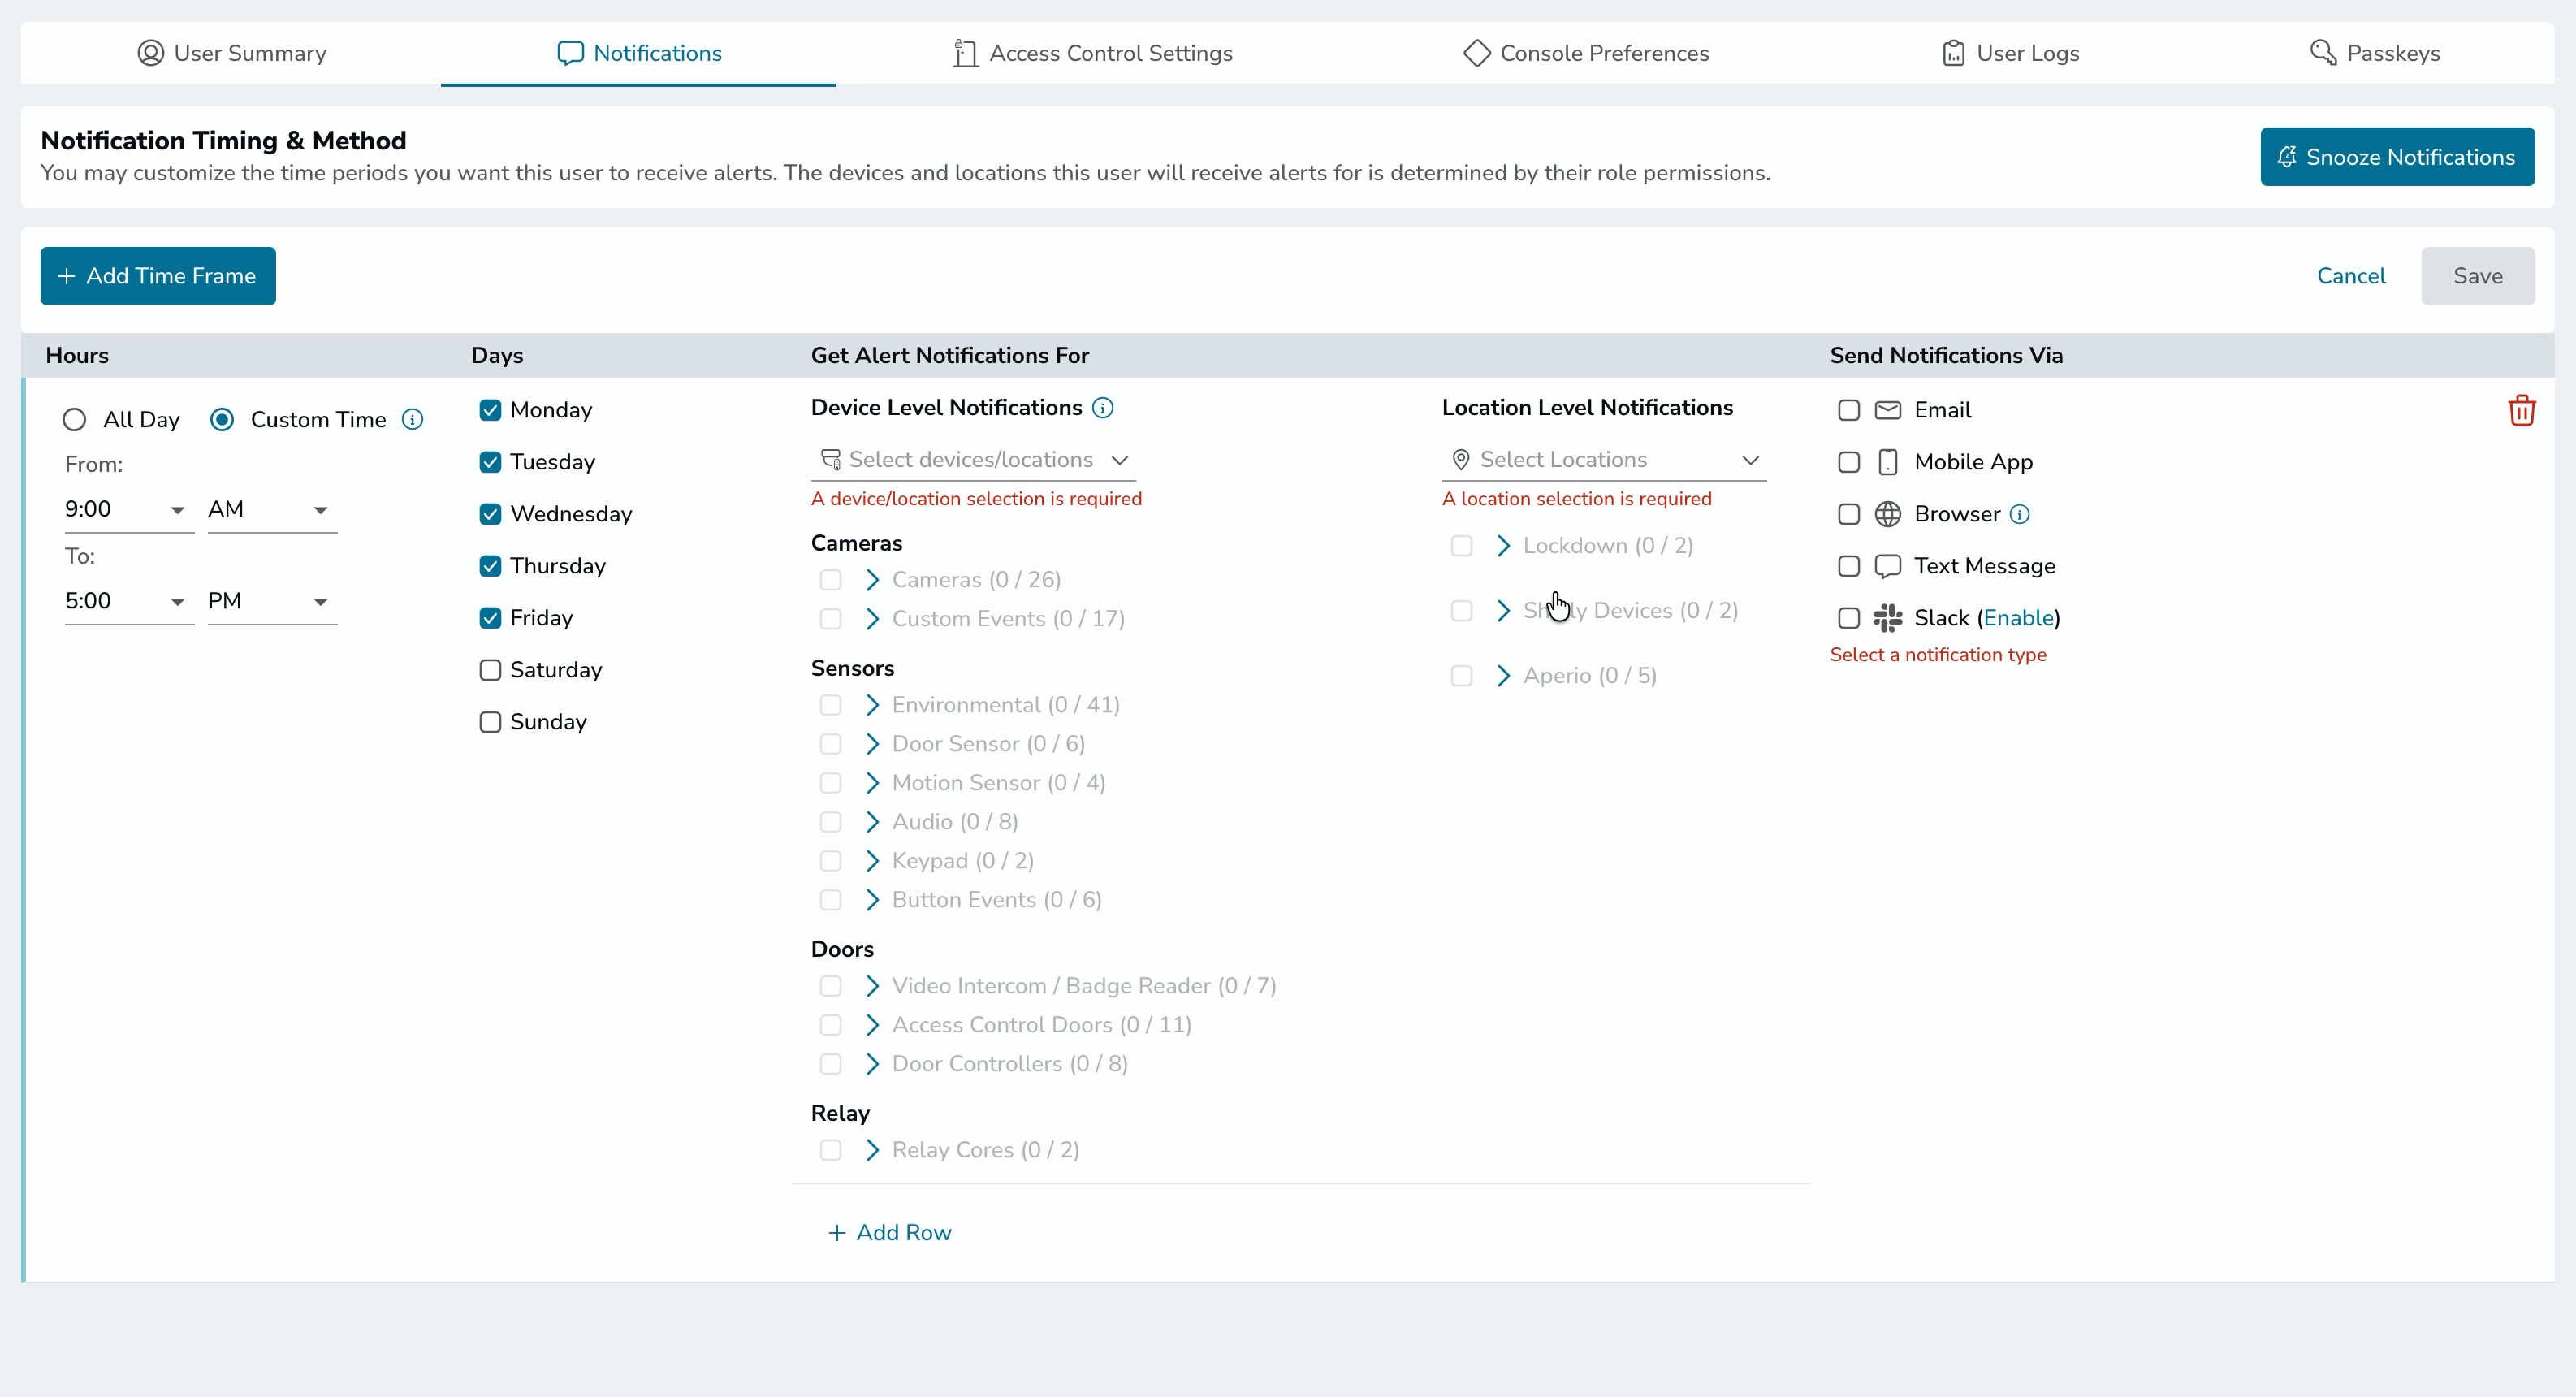The height and width of the screenshot is (1397, 2576).
Task: Expand Relay Cores (0 / 2) group
Action: pyautogui.click(x=872, y=1150)
